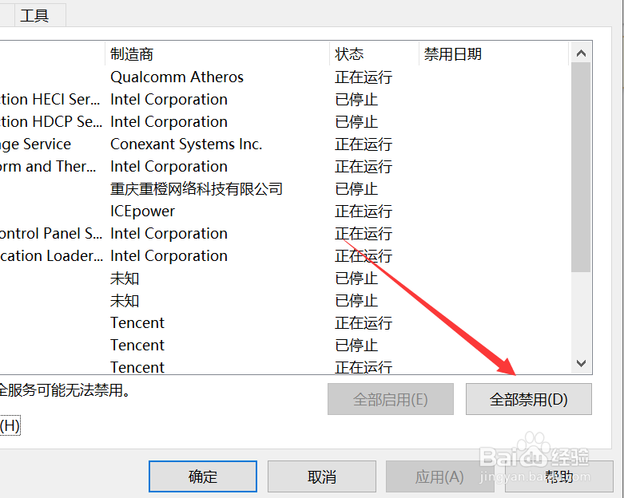Select the Conexant Systems Inc. row
Image resolution: width=624 pixels, height=498 pixels.
tap(284, 144)
